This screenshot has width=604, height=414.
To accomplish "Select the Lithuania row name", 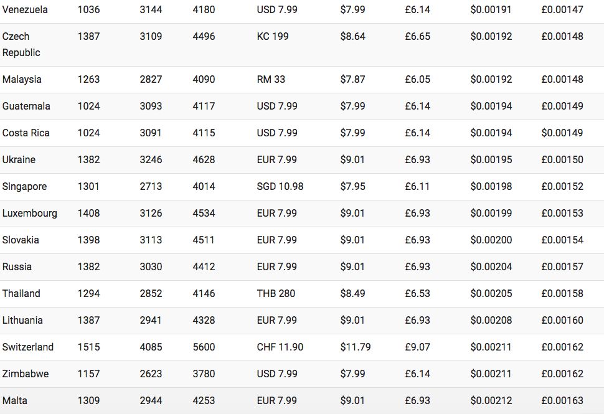I will point(22,321).
